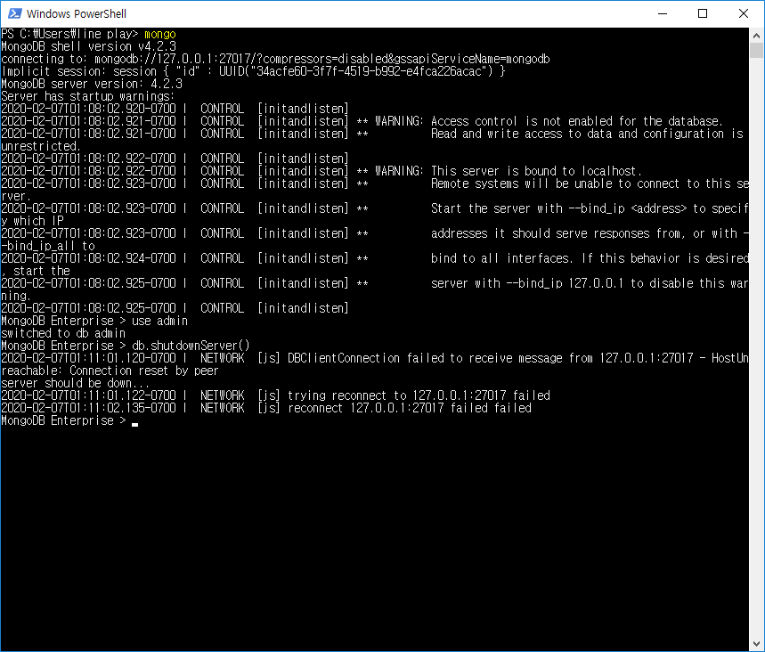
Task: Click the scrollbar down arrow
Action: click(x=756, y=644)
